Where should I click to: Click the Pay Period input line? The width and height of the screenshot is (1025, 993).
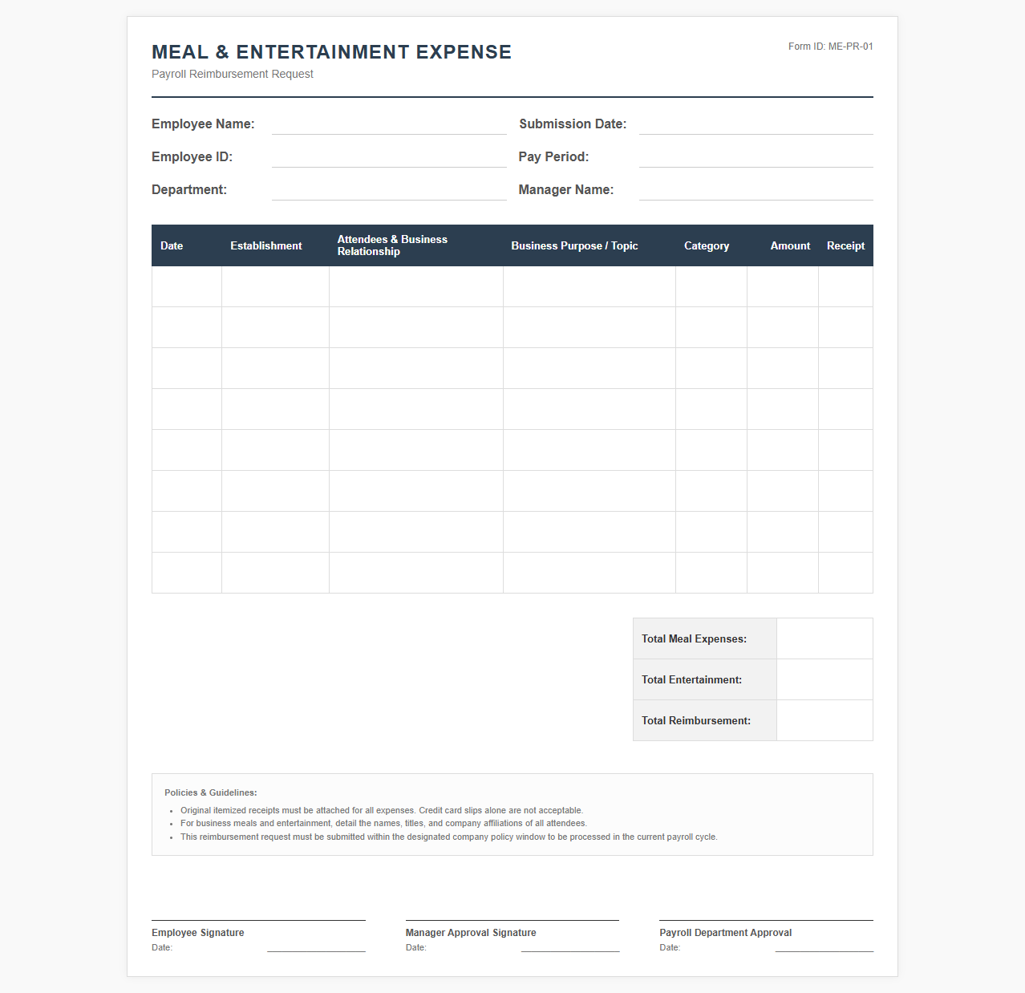pyautogui.click(x=756, y=157)
